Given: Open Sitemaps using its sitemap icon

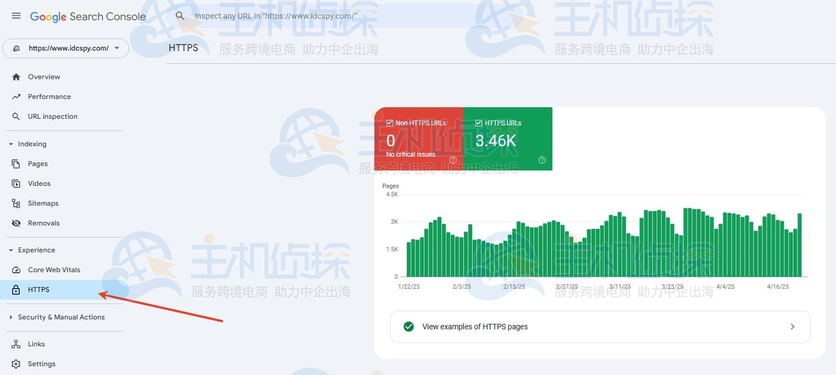Looking at the screenshot, I should click(x=16, y=203).
